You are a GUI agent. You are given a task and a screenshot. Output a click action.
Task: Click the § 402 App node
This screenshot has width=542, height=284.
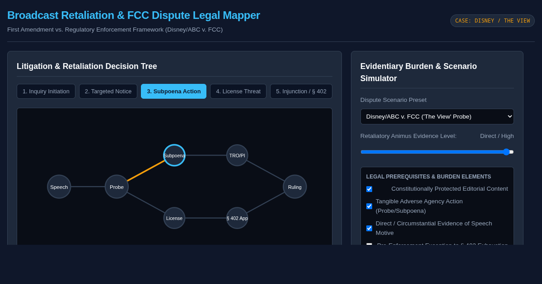click(x=237, y=218)
